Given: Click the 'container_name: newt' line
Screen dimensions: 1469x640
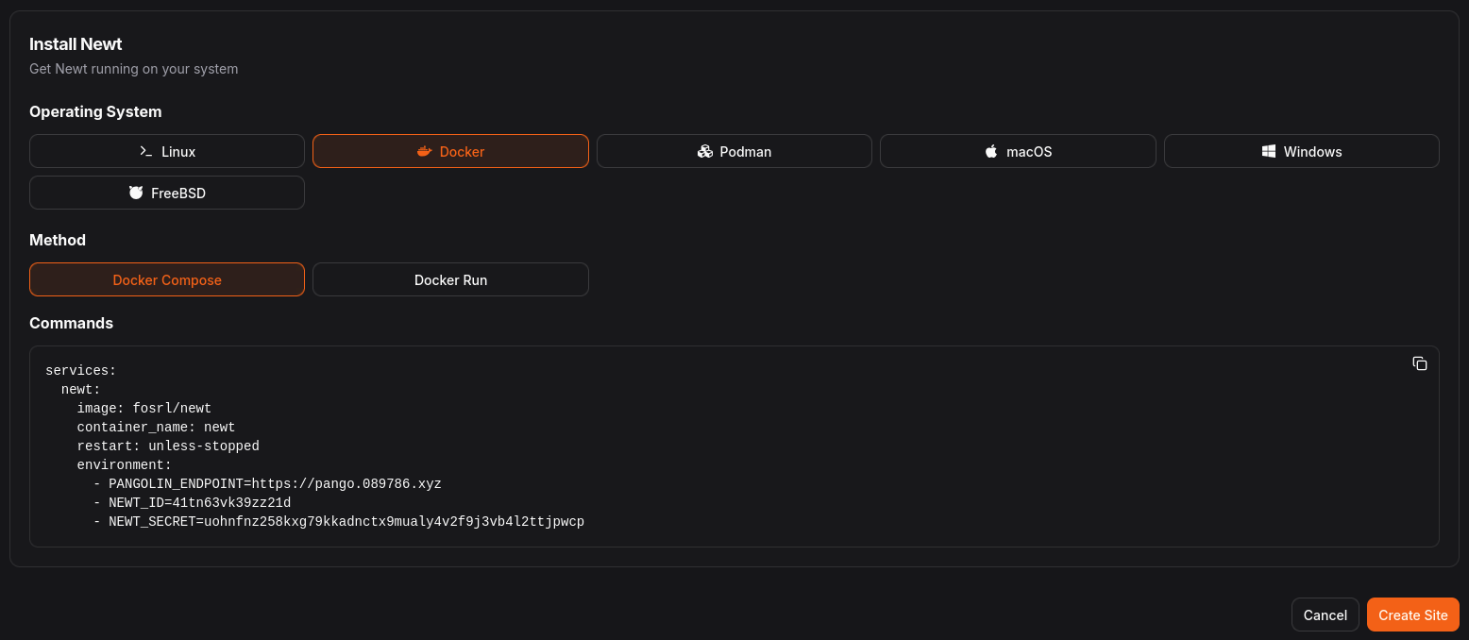Looking at the screenshot, I should (157, 428).
